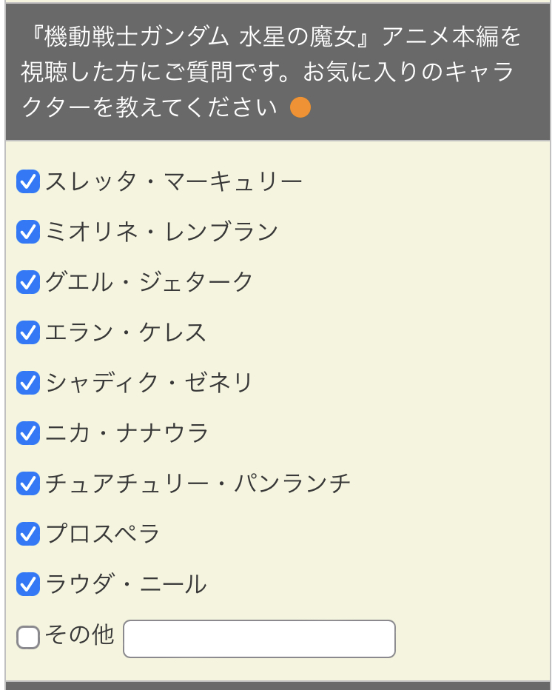Uncheck the スレッタ・マーキュリー checkbox
This screenshot has height=690, width=555.
tap(28, 181)
